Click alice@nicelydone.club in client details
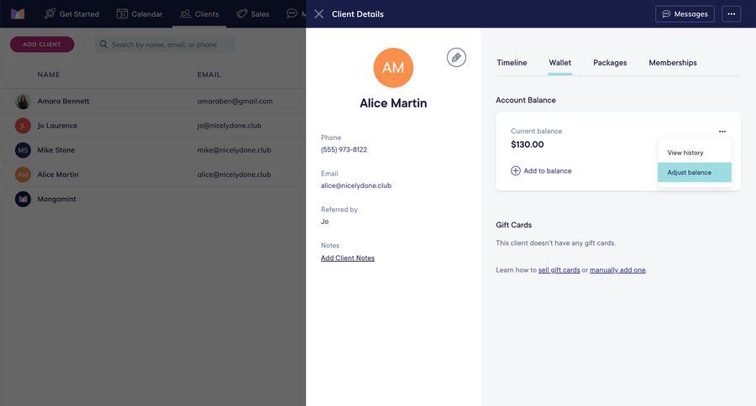The width and height of the screenshot is (756, 406). (x=356, y=185)
